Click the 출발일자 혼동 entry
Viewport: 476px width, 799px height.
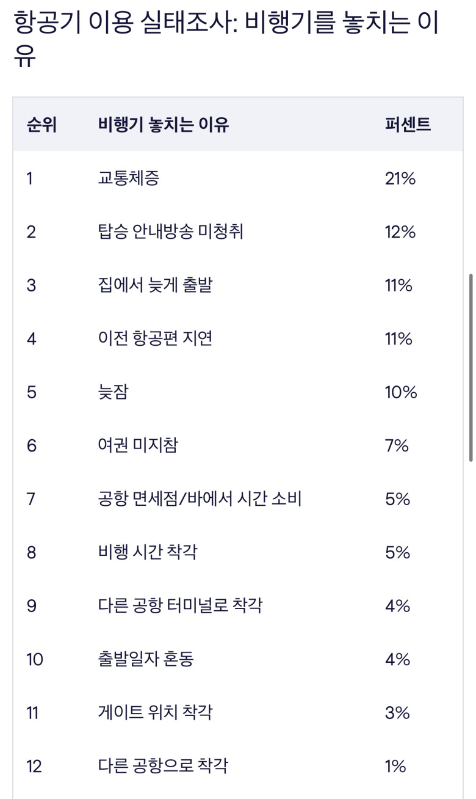point(146,659)
